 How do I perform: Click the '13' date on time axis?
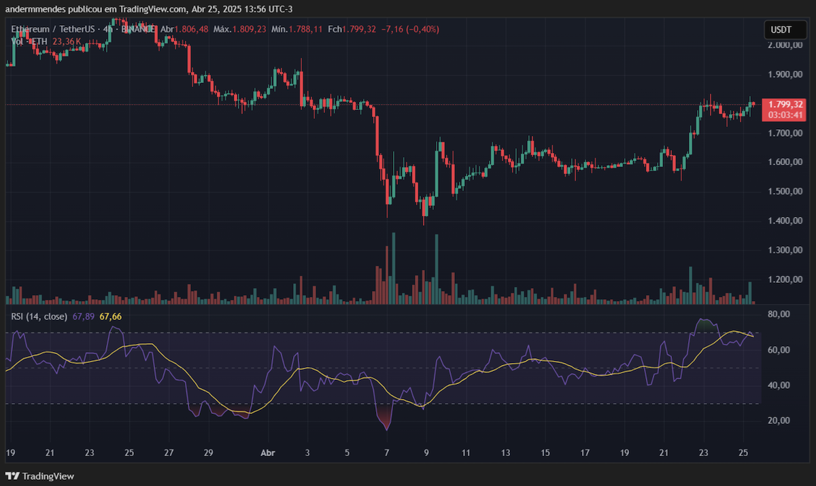505,453
